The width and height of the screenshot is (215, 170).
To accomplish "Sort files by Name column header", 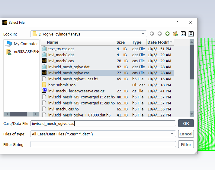I will click(x=78, y=42).
